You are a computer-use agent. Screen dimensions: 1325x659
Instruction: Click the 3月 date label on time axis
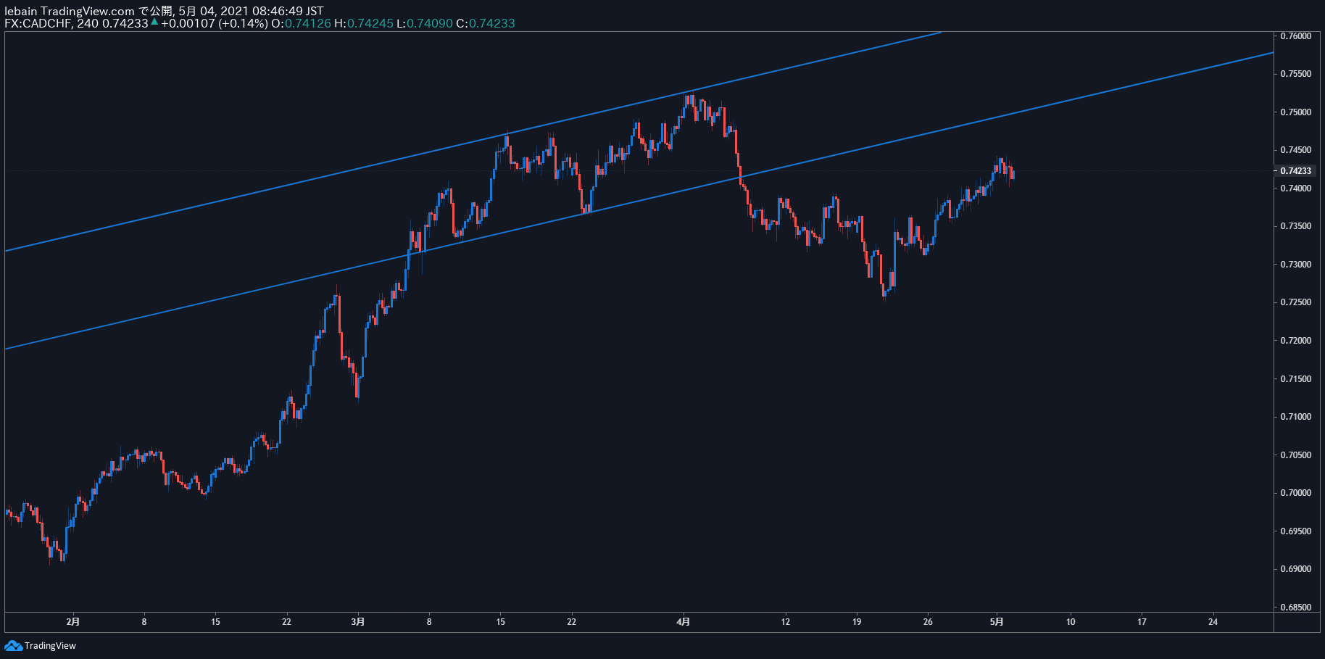pos(357,621)
